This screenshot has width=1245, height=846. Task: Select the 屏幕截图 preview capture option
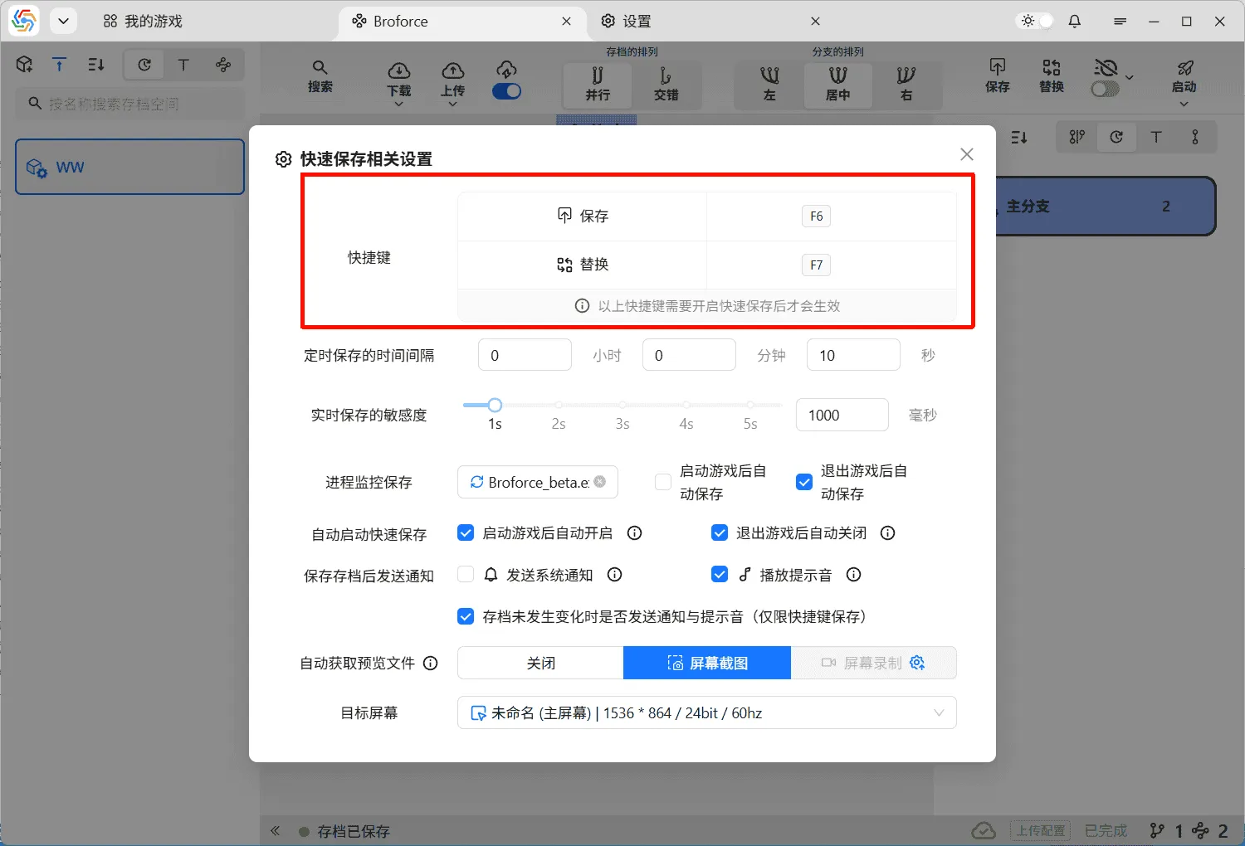706,663
